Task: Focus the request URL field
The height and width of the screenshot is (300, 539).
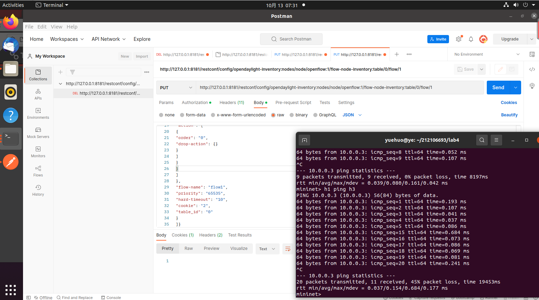Action: (340, 88)
